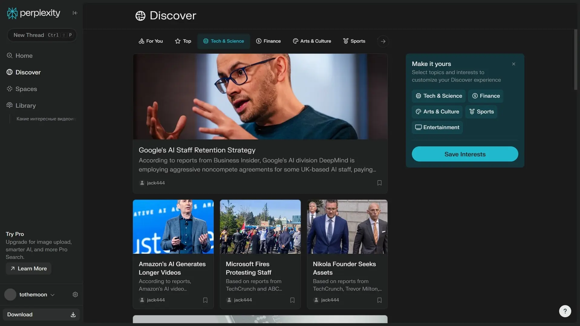Show more categories with right arrow
580x326 pixels.
click(x=383, y=41)
